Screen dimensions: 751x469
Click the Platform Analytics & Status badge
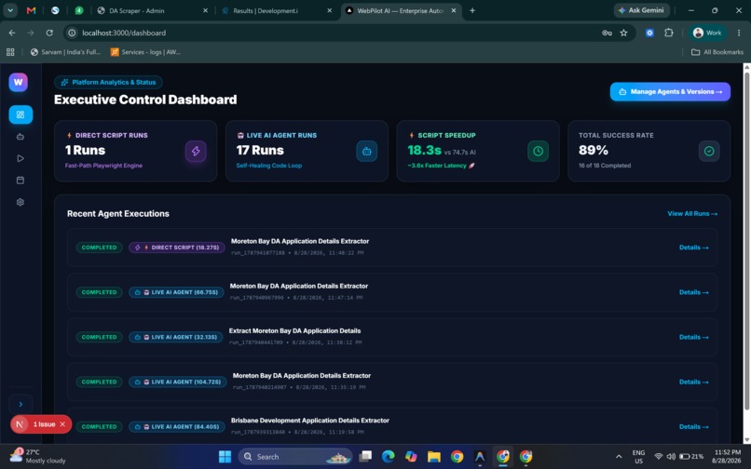click(108, 82)
